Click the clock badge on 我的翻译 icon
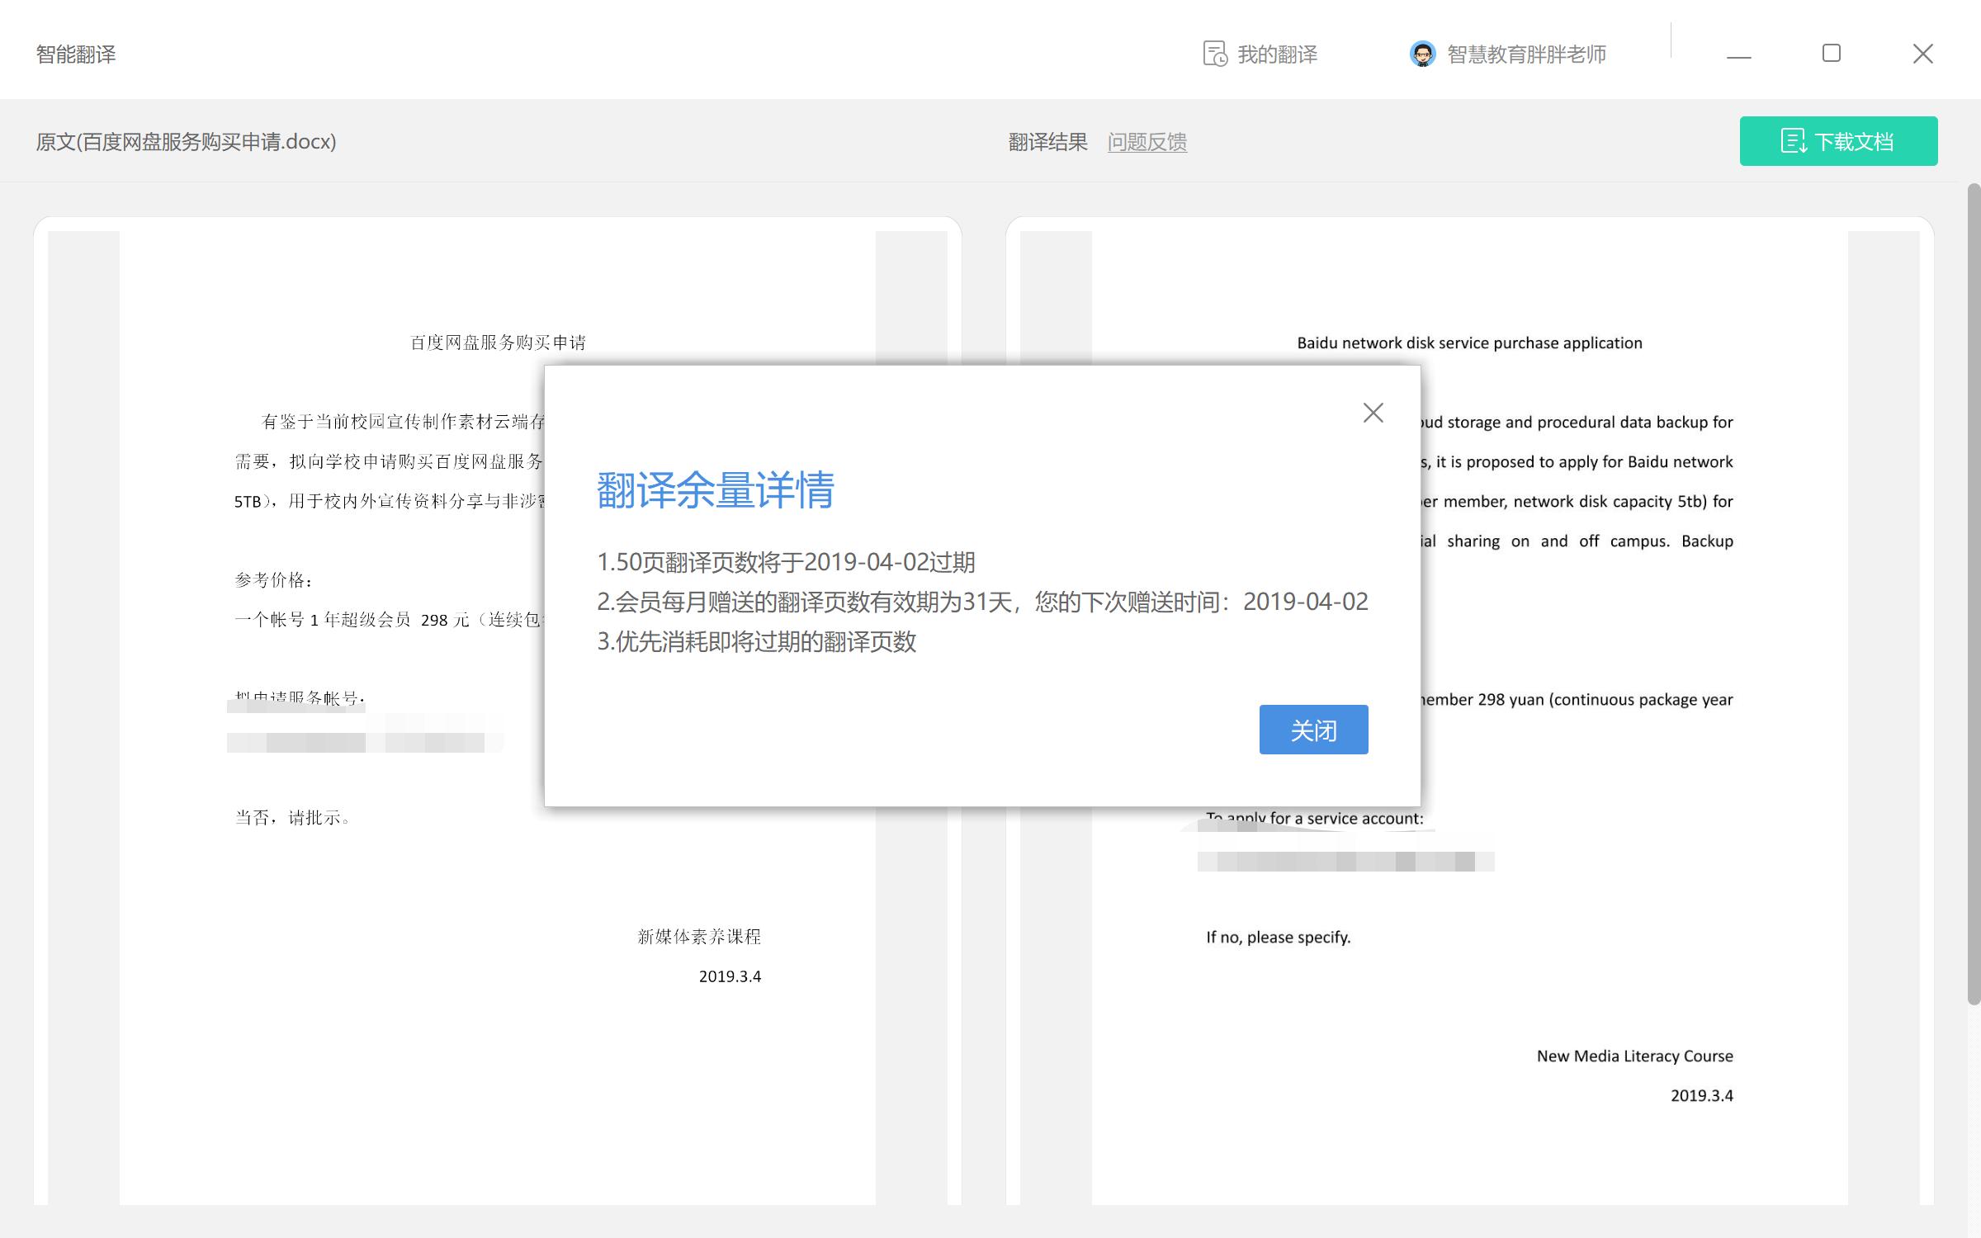This screenshot has width=1981, height=1238. click(x=1219, y=59)
